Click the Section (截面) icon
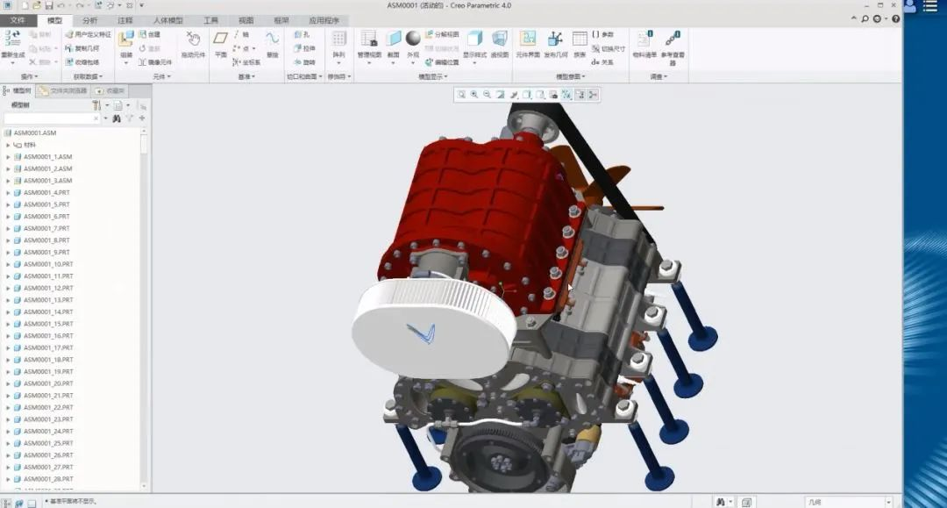 393,40
